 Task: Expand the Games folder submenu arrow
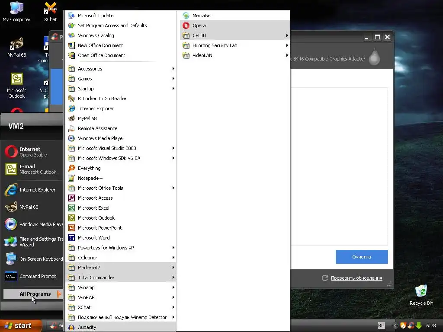(x=173, y=79)
